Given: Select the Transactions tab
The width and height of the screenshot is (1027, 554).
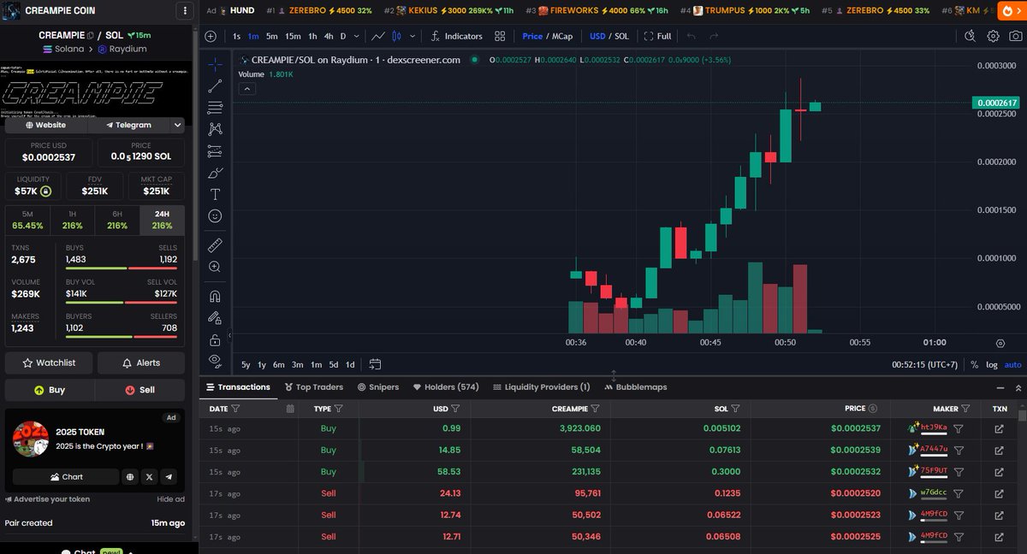Looking at the screenshot, I should click(x=238, y=387).
